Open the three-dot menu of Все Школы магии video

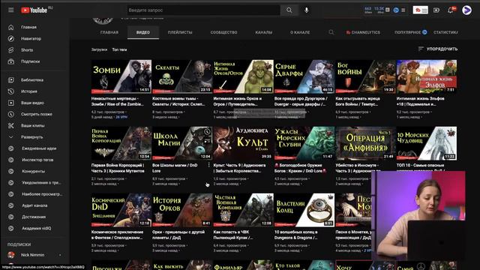click(208, 165)
